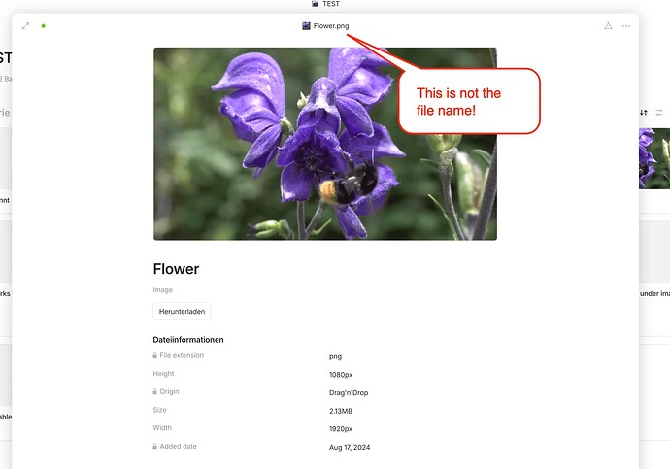Click the green sync status dot
This screenshot has width=670, height=469.
pos(43,26)
